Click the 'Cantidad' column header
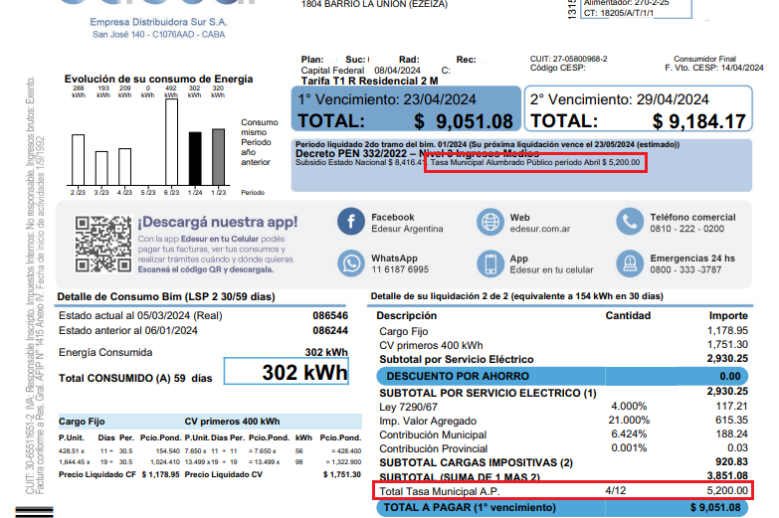 pyautogui.click(x=628, y=316)
